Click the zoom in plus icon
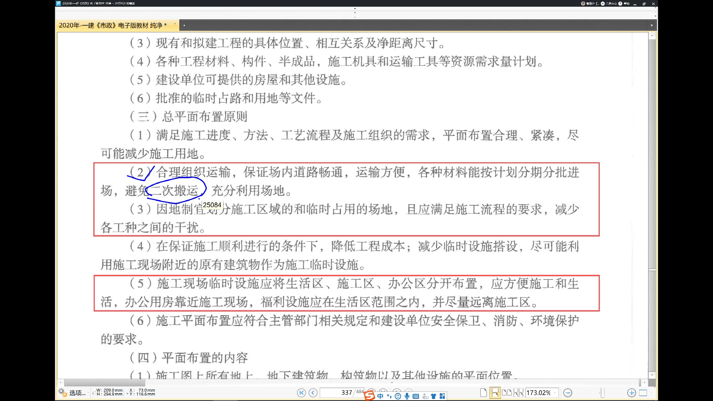Screen dimensions: 713x401 [x=632, y=392]
